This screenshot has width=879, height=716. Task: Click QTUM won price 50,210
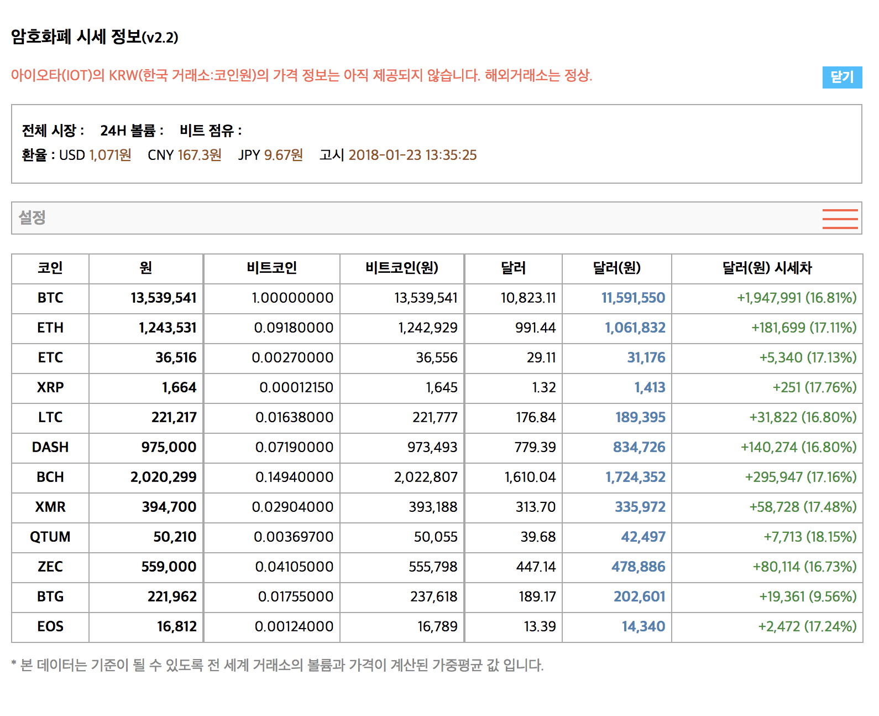pos(175,537)
